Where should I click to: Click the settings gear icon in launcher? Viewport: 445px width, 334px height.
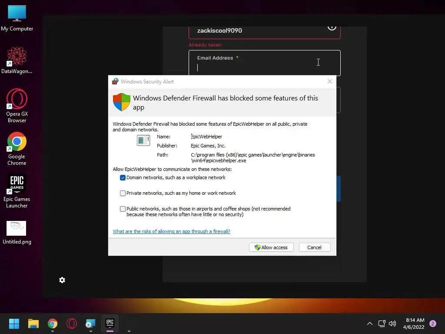point(62,280)
